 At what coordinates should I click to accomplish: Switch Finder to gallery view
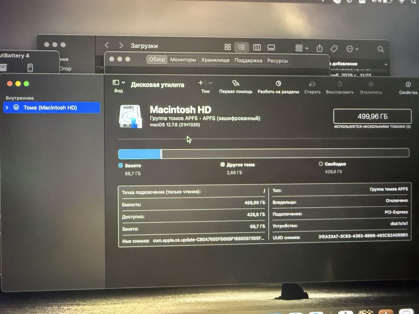tap(271, 48)
